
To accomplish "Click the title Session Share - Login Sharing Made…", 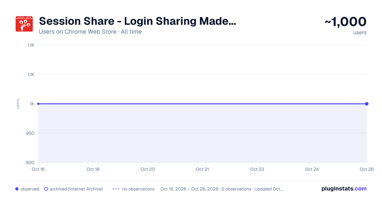I will (x=138, y=21).
